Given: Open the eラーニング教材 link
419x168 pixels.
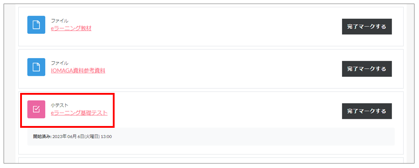Looking at the screenshot, I should (x=71, y=29).
